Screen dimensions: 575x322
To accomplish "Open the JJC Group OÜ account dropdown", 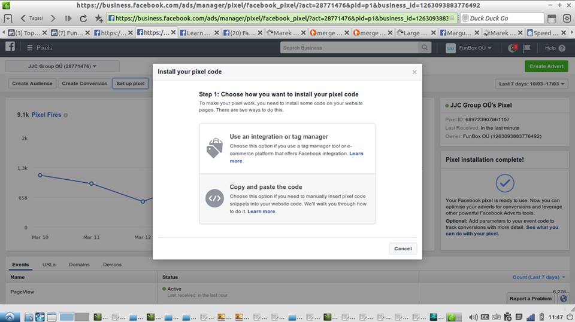I will coord(62,66).
